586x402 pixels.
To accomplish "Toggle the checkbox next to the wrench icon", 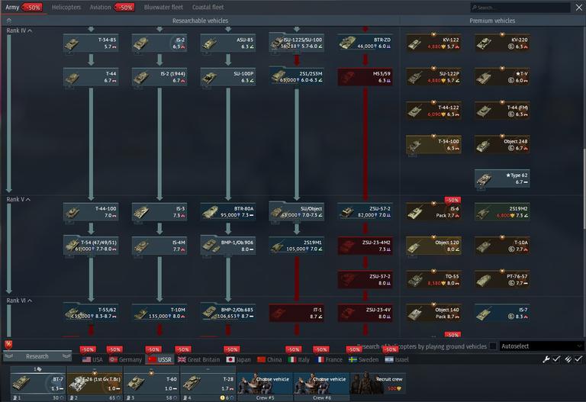I will pyautogui.click(x=556, y=359).
